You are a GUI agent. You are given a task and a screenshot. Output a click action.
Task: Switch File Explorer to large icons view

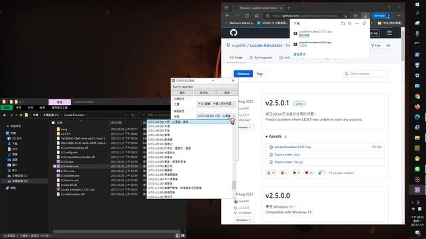[183, 236]
